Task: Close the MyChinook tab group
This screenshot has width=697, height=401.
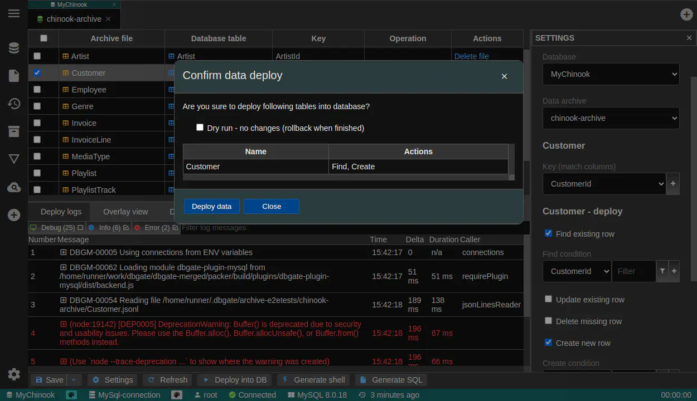Action: tap(114, 4)
